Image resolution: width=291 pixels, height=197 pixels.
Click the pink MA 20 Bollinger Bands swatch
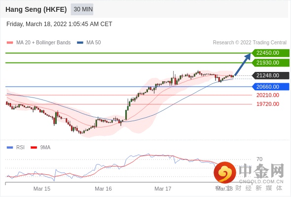tap(10, 43)
